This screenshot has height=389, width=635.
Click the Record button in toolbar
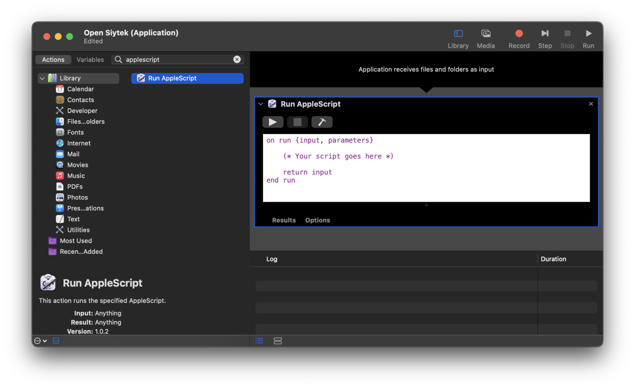tap(519, 34)
